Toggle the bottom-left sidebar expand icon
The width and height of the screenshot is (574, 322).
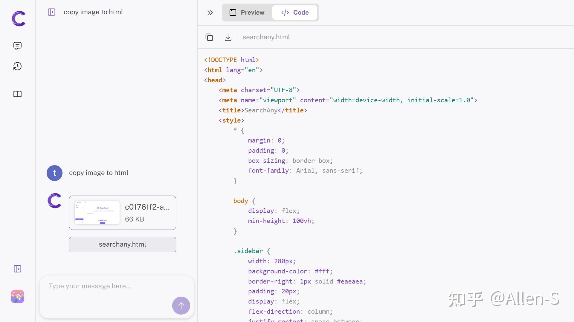tap(17, 269)
